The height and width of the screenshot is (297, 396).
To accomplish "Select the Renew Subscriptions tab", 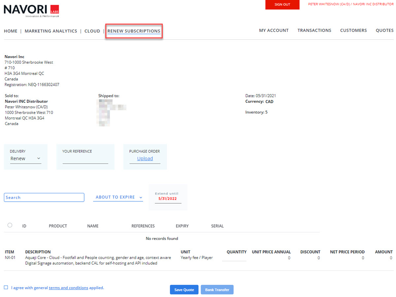I will pos(134,31).
